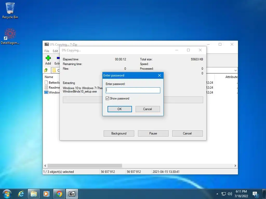Click the Attribute column header

click(x=231, y=77)
